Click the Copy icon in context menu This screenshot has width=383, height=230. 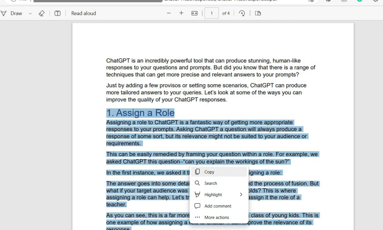pos(197,172)
